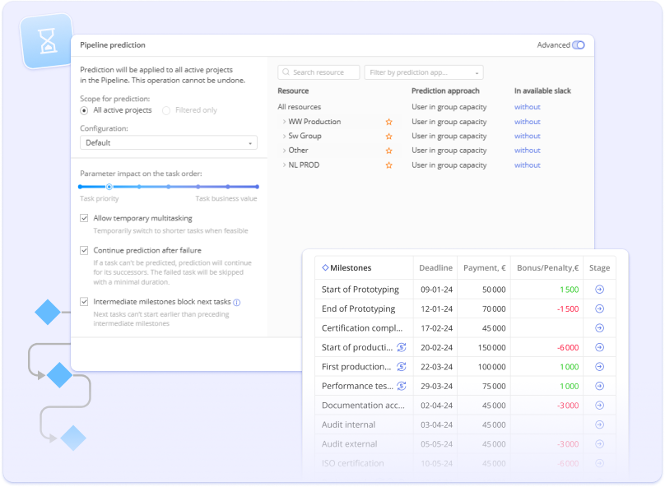Screen dimensions: 665x487
Task: Open stage arrow for Performance tes... row
Action: tap(599, 386)
